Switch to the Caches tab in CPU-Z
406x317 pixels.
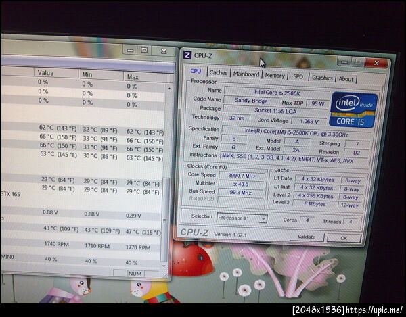(x=219, y=72)
